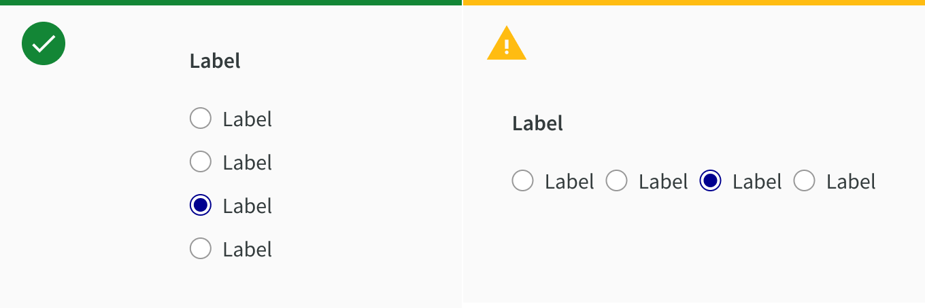Select the first radio button in the vertical group
The width and height of the screenshot is (925, 308).
pos(201,119)
